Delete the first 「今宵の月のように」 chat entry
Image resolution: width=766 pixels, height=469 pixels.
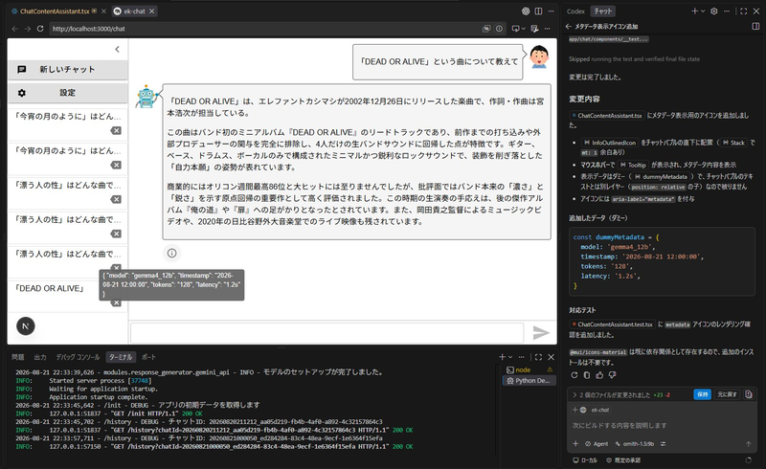point(116,130)
